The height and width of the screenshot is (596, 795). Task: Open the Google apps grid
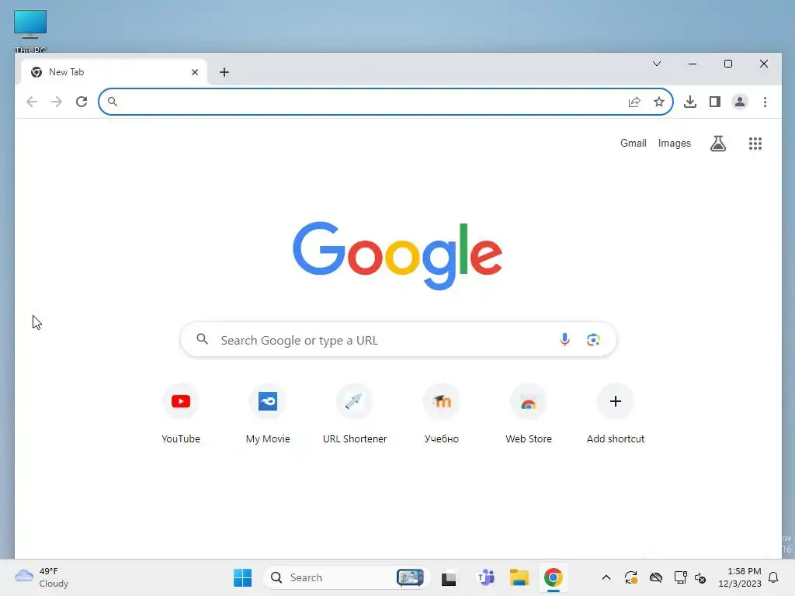[x=755, y=144]
